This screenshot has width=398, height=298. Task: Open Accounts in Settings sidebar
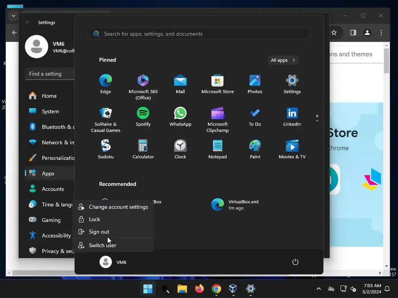50,189
